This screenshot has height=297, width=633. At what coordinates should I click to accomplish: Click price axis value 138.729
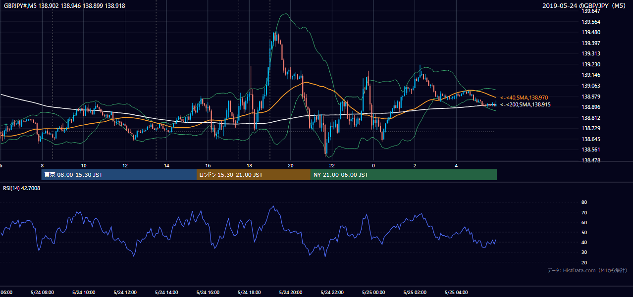590,128
